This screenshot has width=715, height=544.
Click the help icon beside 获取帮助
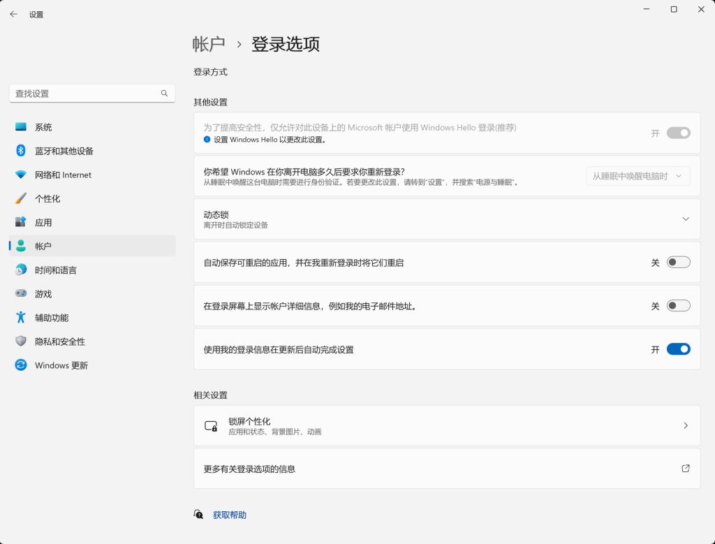coord(198,515)
